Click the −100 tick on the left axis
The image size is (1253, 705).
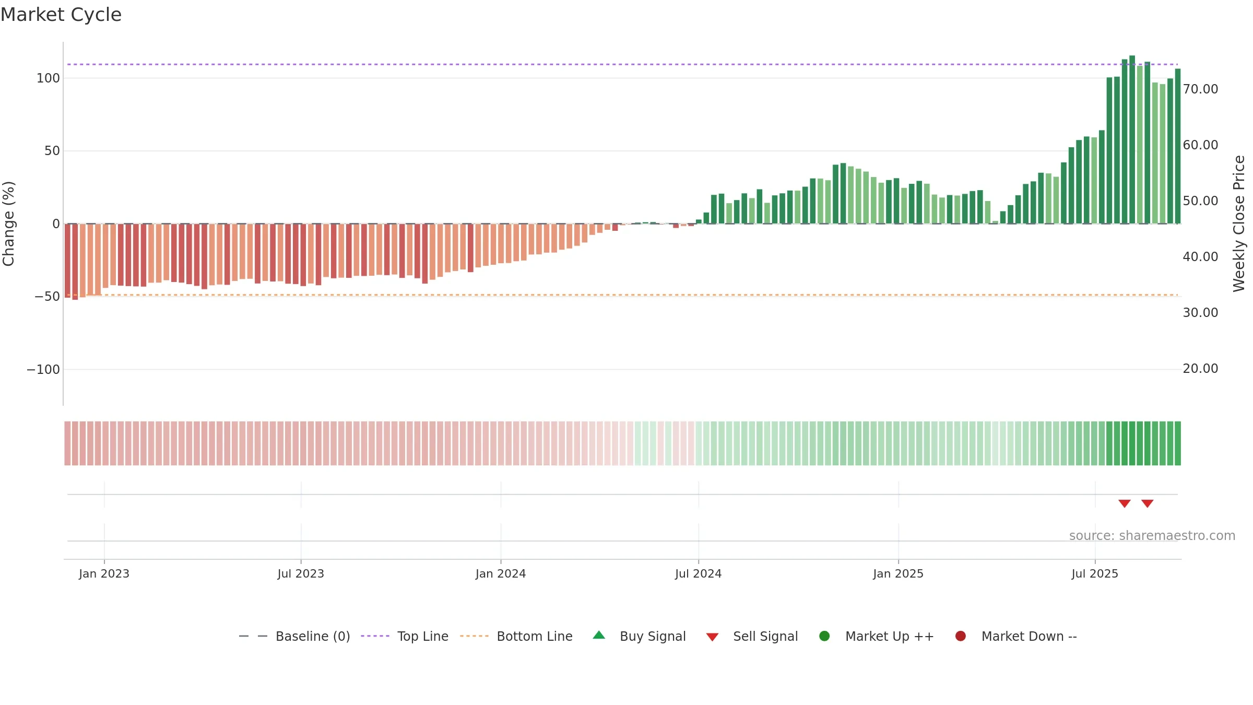[43, 370]
